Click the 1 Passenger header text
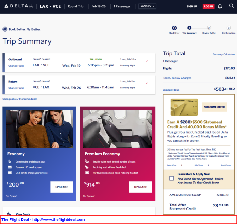The width and height of the screenshot is (237, 224). (122, 6)
